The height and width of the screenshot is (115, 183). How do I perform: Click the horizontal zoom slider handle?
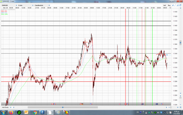tap(171, 107)
